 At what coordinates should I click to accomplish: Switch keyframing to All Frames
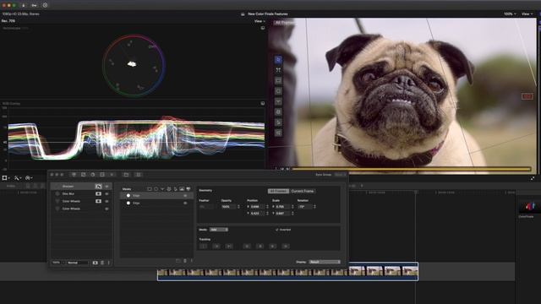[x=278, y=191]
